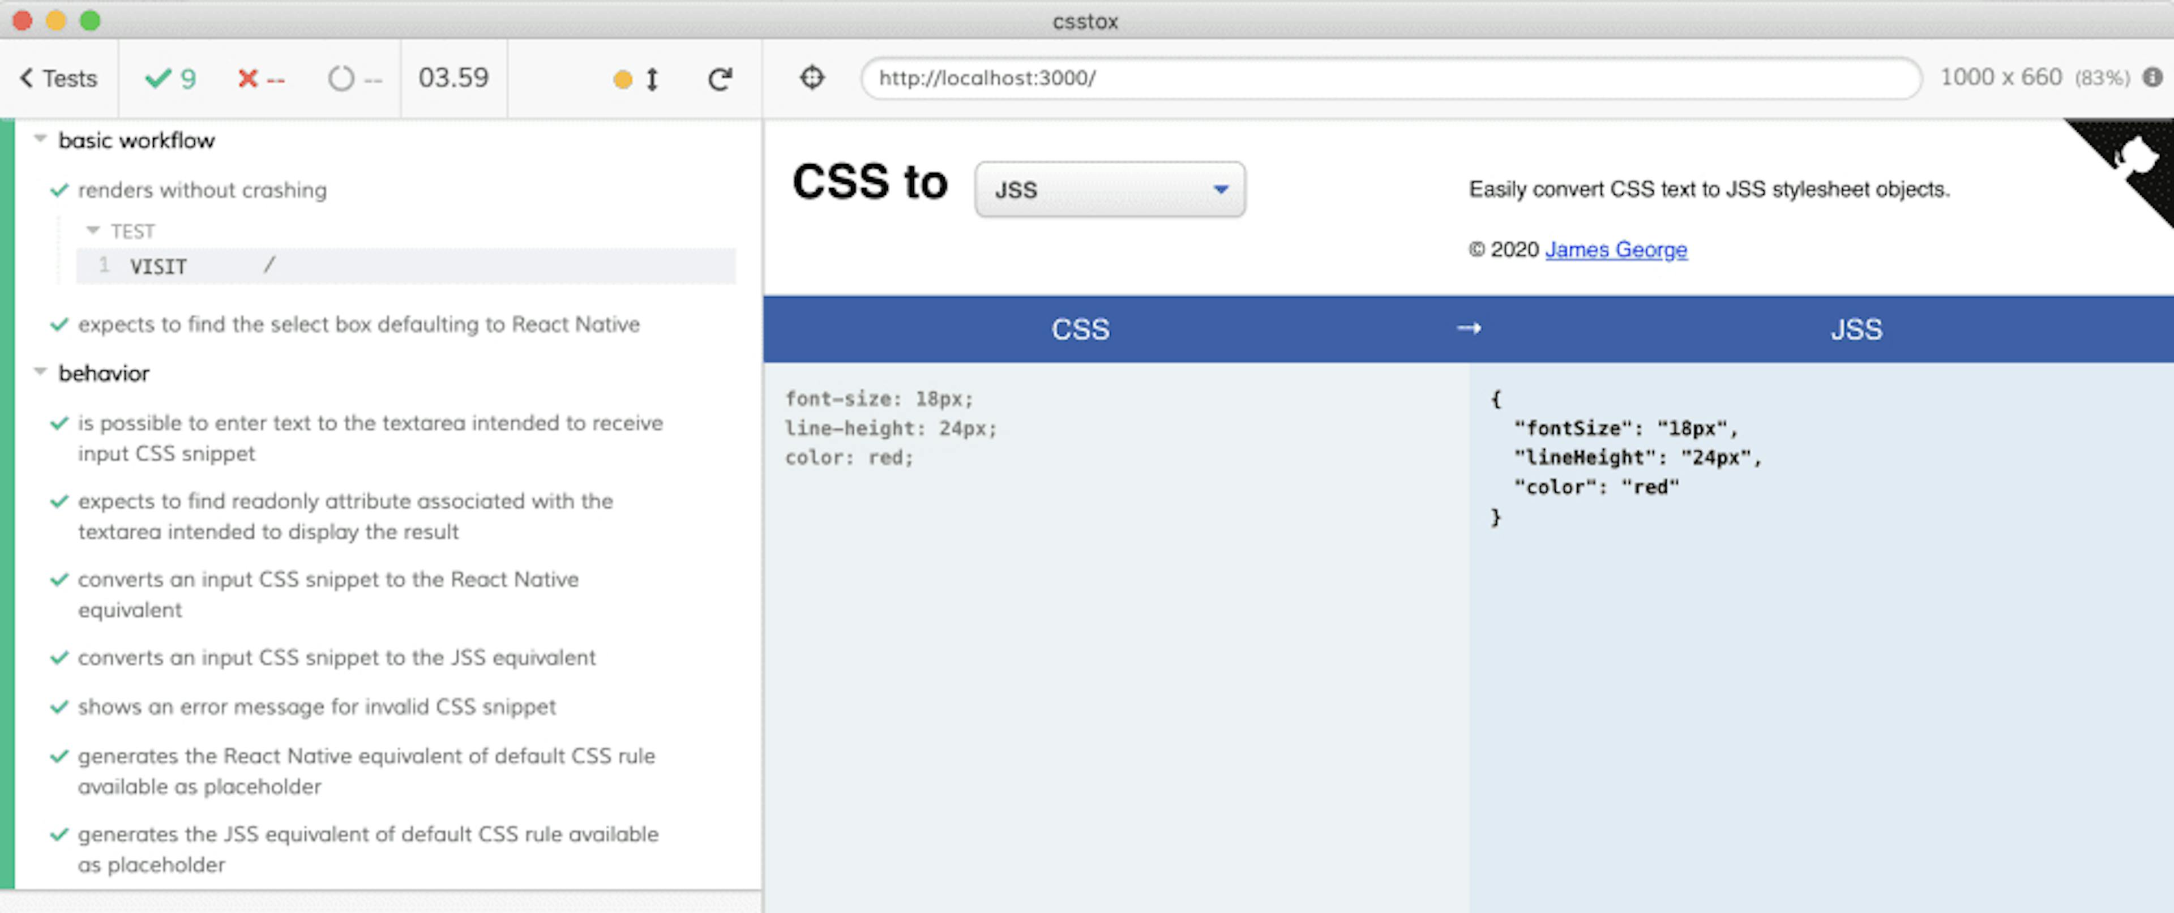Collapse the TEST disclosure triangle
2174x913 pixels.
(x=93, y=229)
